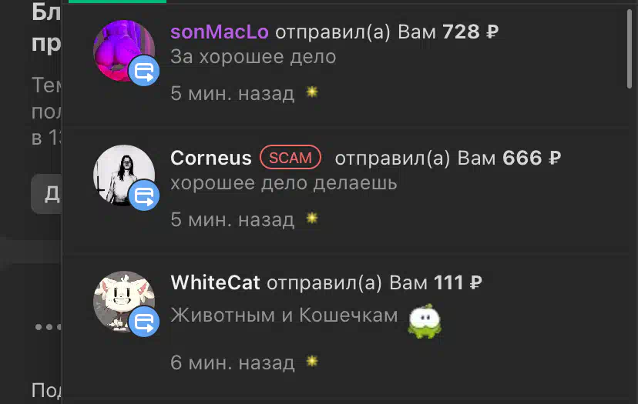Click unread star next to Corneus timestamp
Viewport: 638px width, 404px height.
tap(312, 218)
